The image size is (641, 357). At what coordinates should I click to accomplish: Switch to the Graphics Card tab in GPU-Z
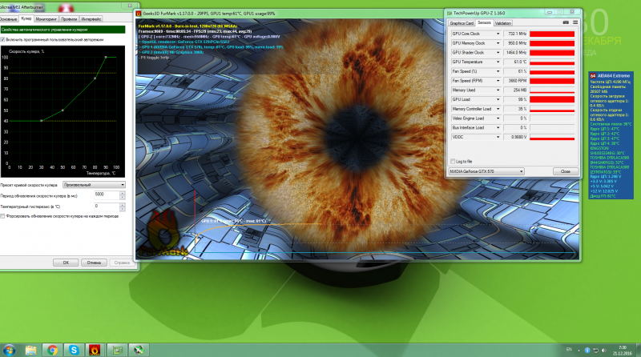[462, 23]
